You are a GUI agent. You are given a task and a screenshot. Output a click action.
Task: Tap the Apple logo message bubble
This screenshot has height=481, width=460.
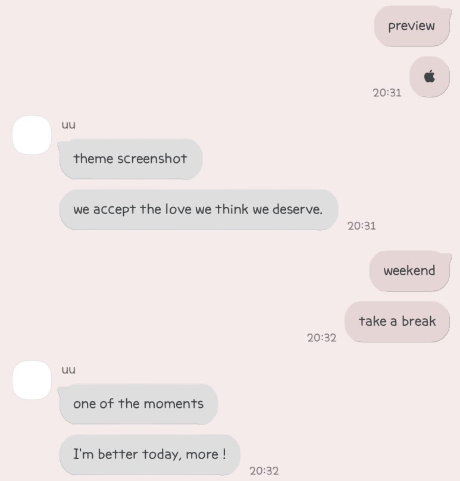pos(430,76)
